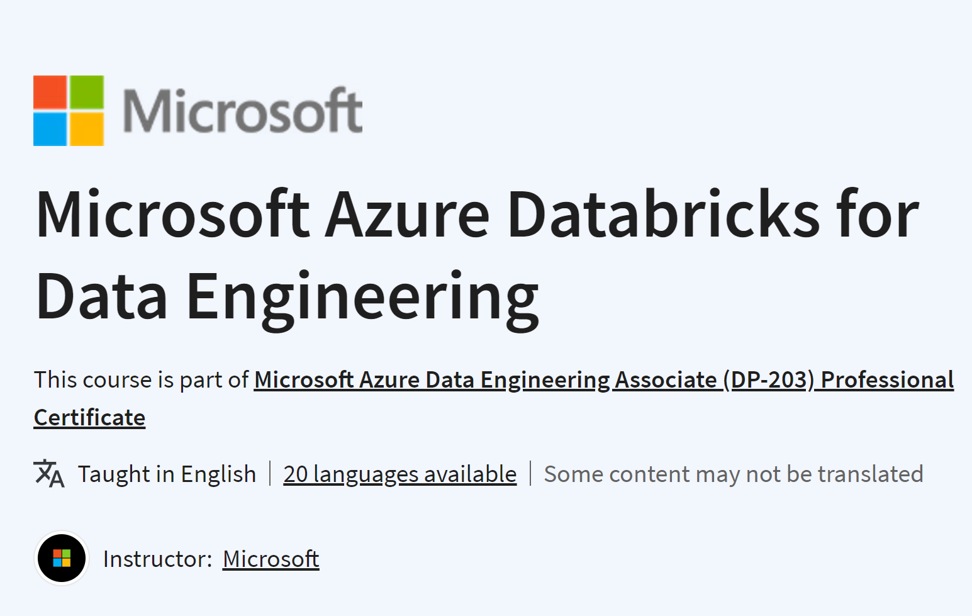Viewport: 972px width, 616px height.
Task: Click the green square of the Microsoft logo
Action: pos(87,92)
